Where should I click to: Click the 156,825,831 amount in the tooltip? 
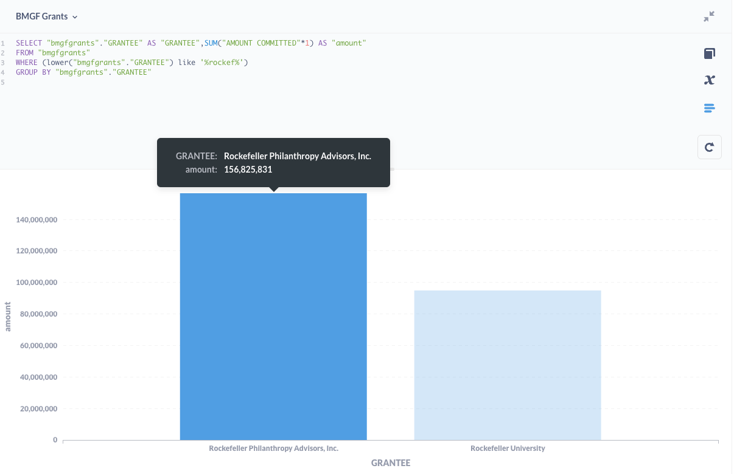click(248, 170)
